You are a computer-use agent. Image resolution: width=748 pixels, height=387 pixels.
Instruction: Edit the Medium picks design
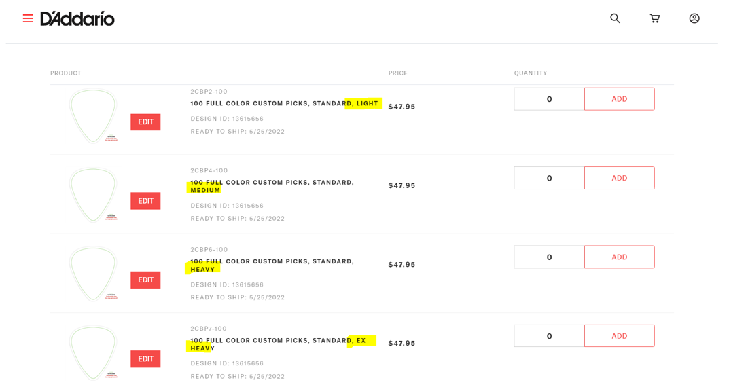(x=145, y=201)
